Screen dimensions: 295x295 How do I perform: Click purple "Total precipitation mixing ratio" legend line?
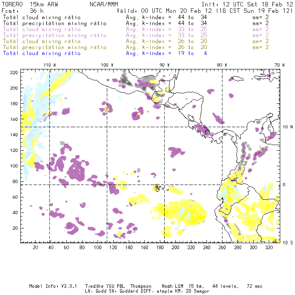click(x=55, y=35)
